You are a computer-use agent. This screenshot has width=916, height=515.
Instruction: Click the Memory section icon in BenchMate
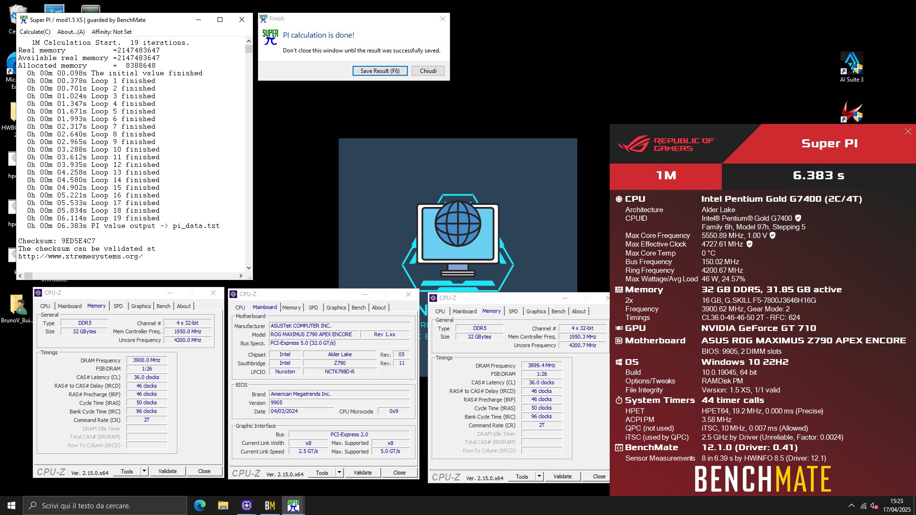tap(619, 290)
